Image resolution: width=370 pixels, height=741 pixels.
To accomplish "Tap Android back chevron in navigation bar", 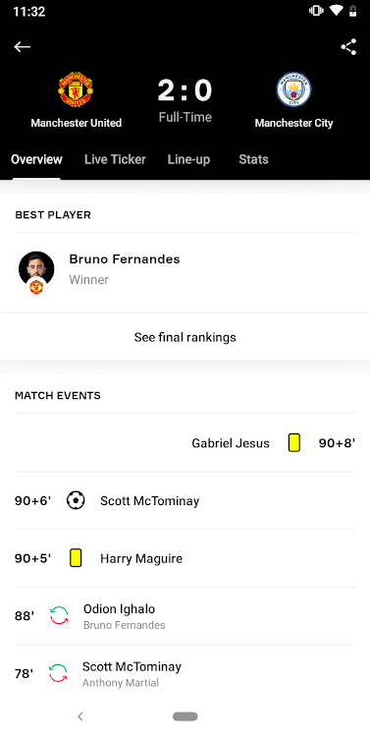I will [80, 716].
